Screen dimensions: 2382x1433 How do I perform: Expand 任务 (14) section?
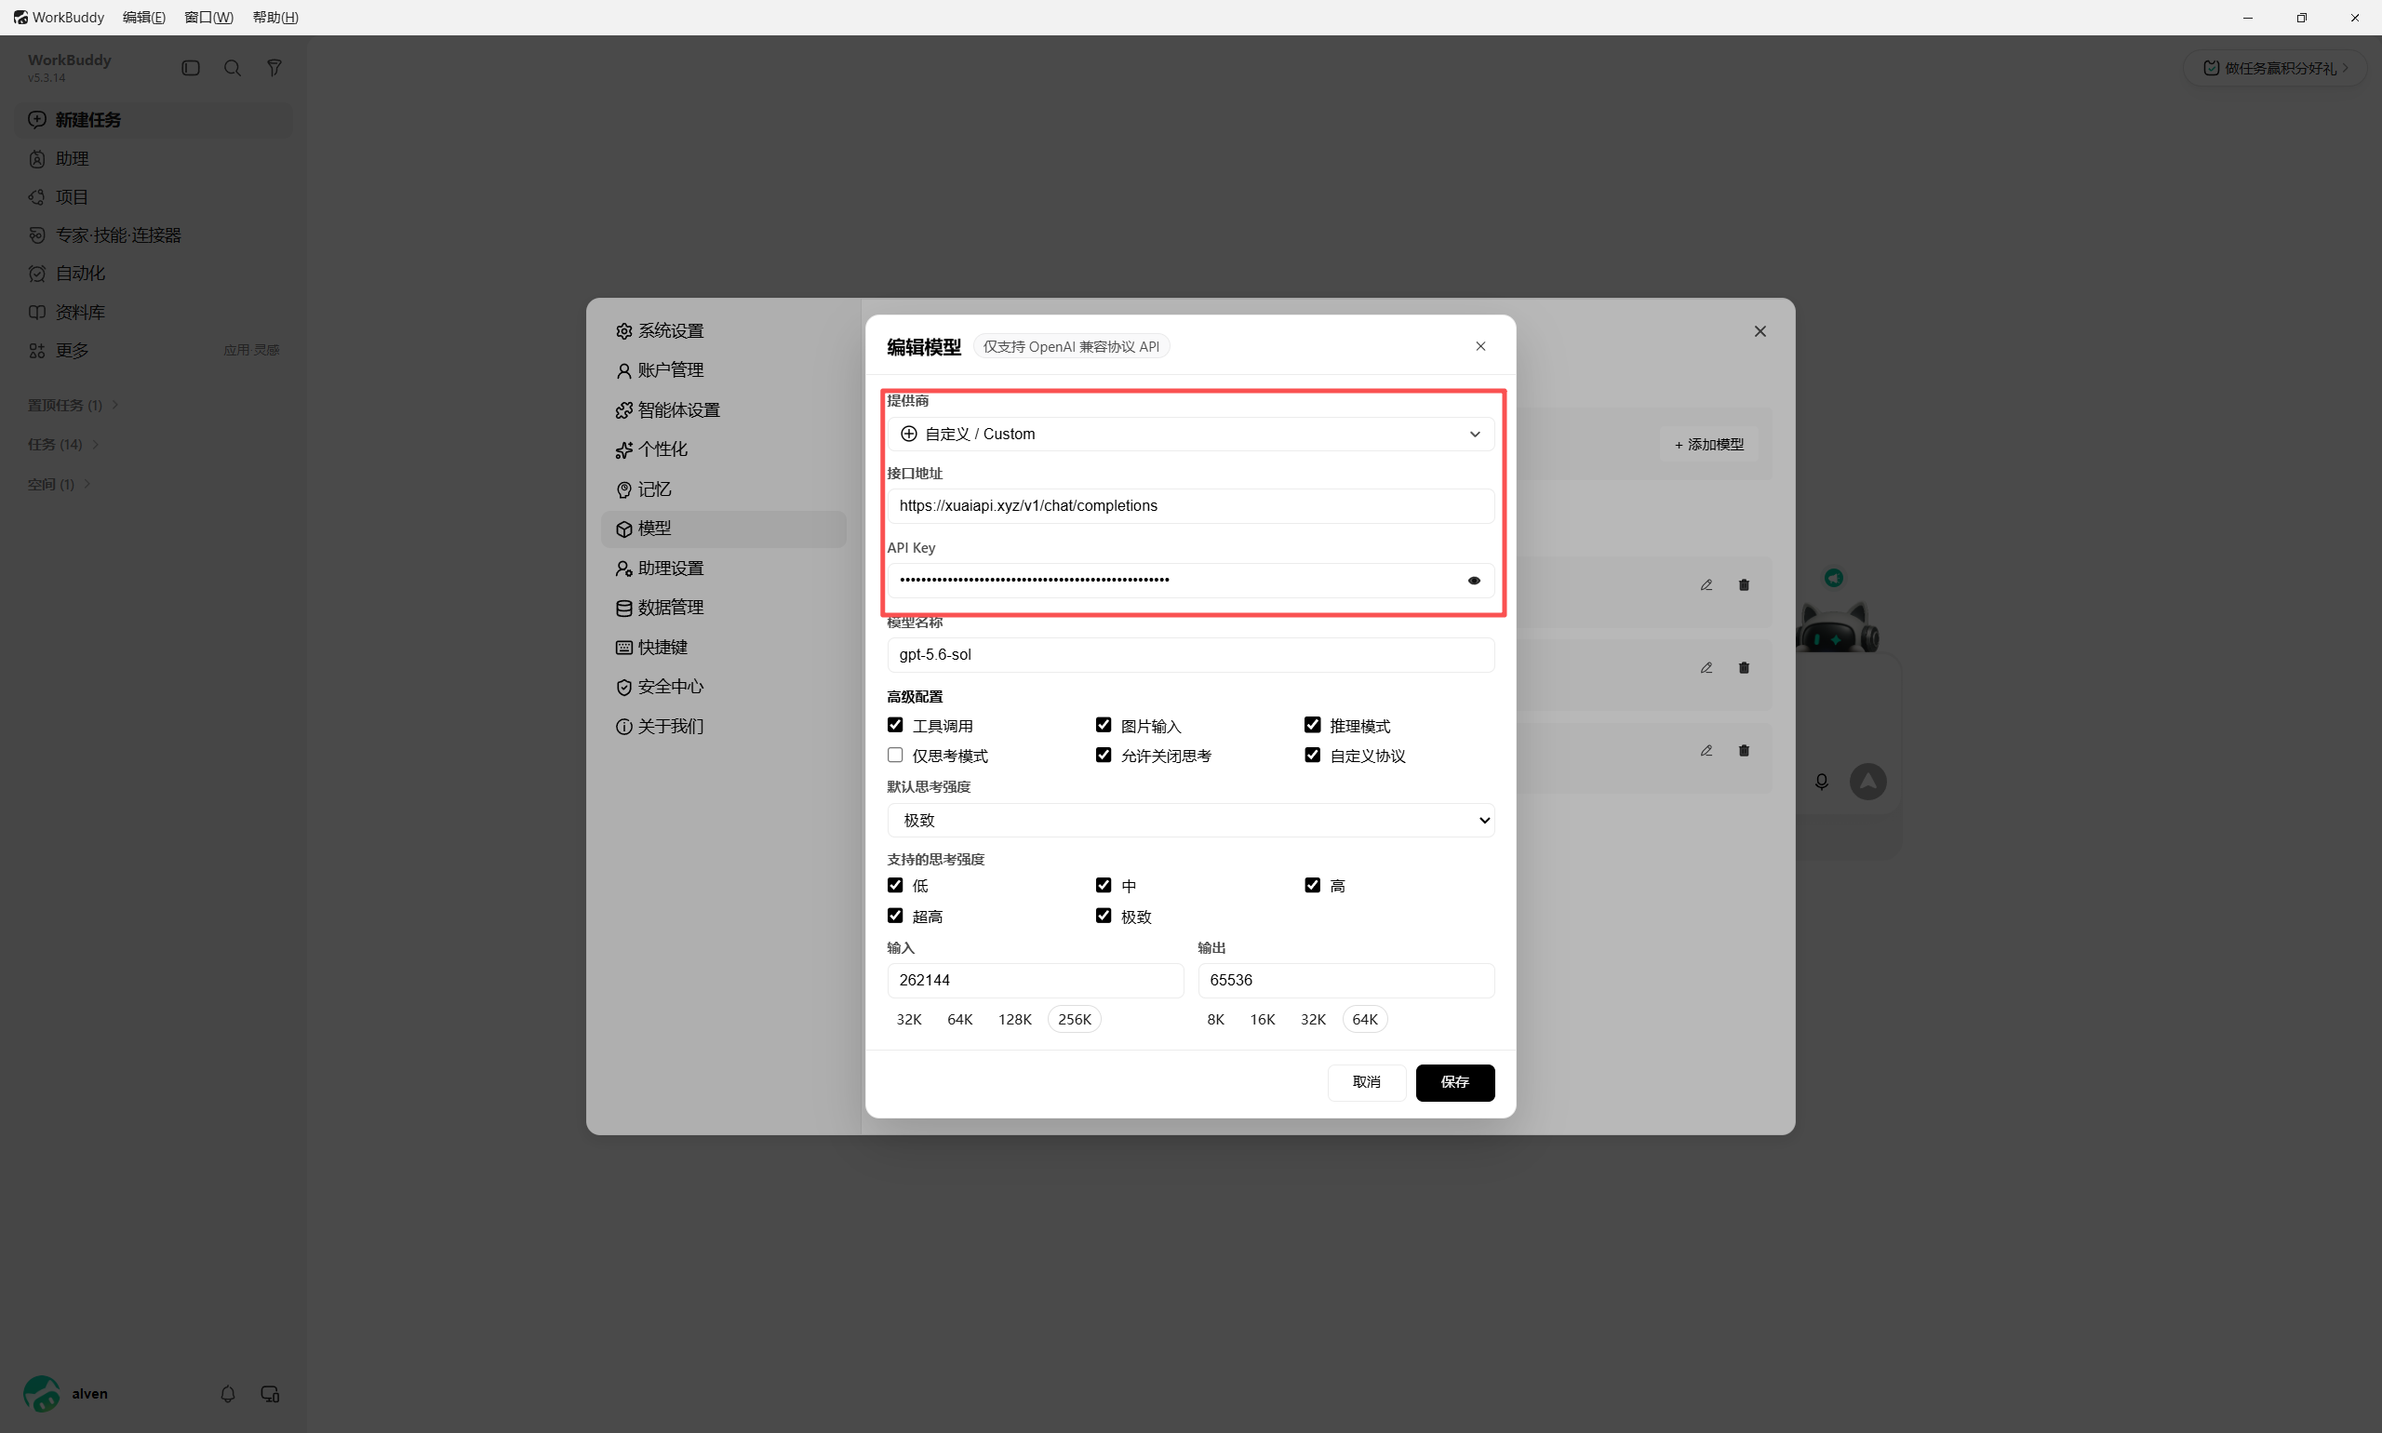[63, 444]
